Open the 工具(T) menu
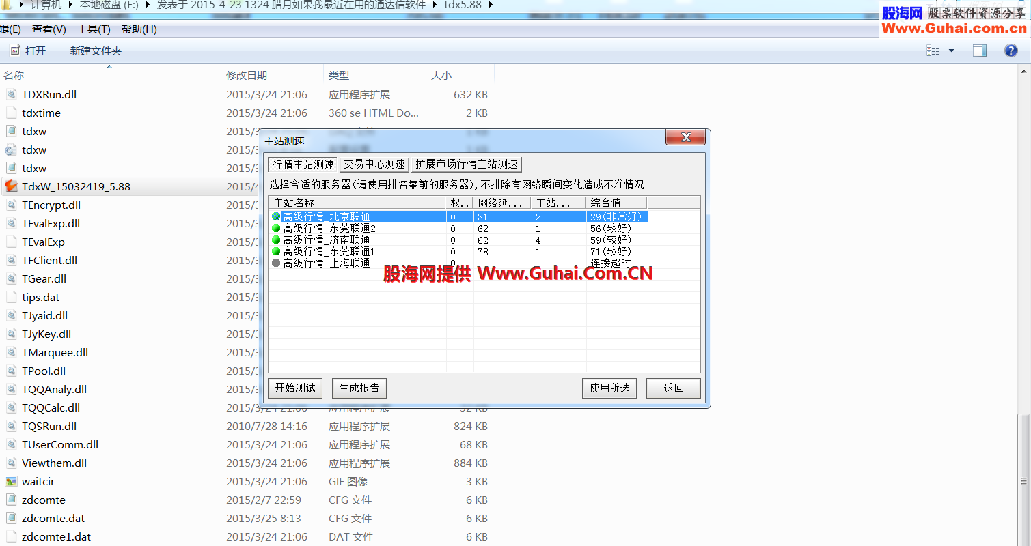Image resolution: width=1031 pixels, height=546 pixels. coord(94,29)
